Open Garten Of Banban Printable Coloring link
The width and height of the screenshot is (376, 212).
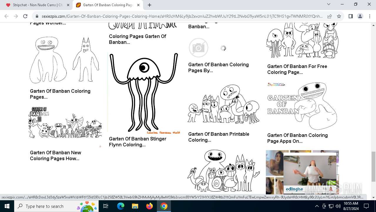click(x=219, y=137)
